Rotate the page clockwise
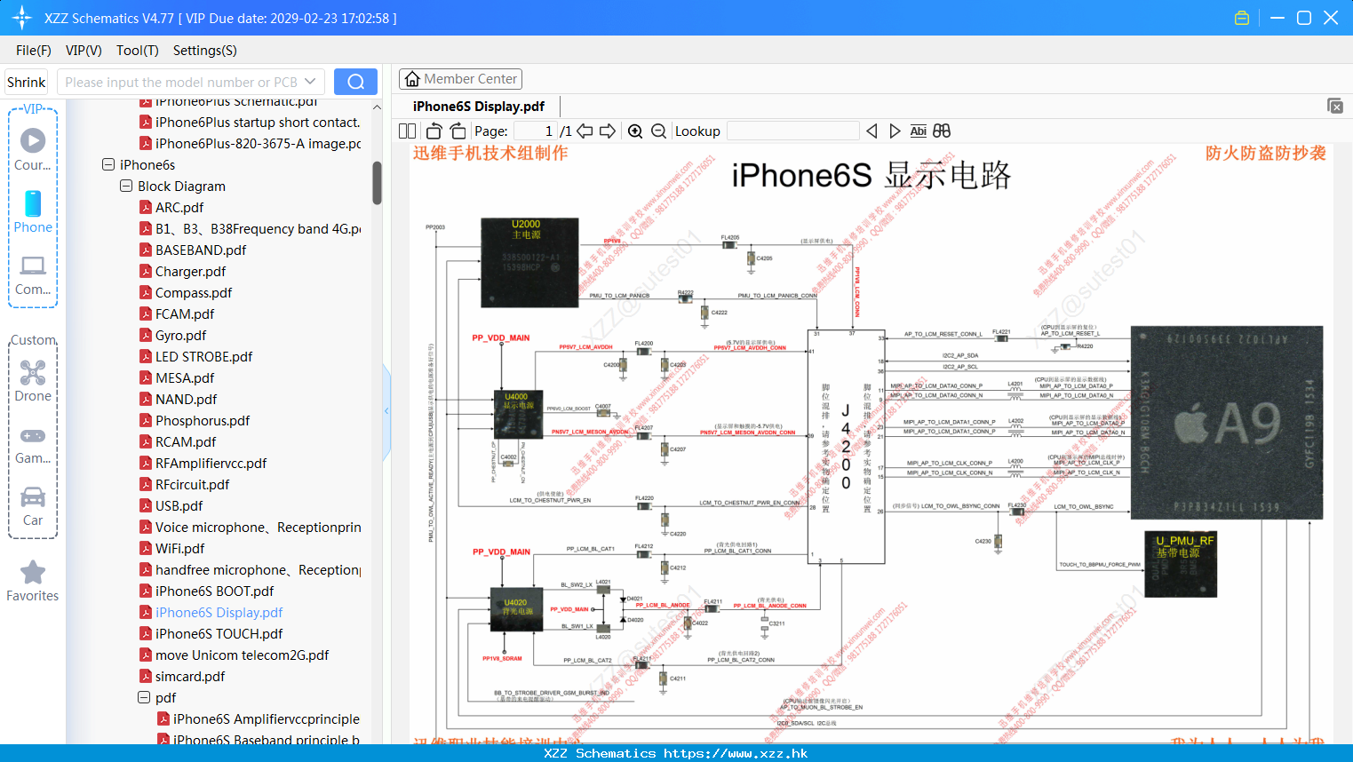This screenshot has height=762, width=1353. pyautogui.click(x=458, y=131)
